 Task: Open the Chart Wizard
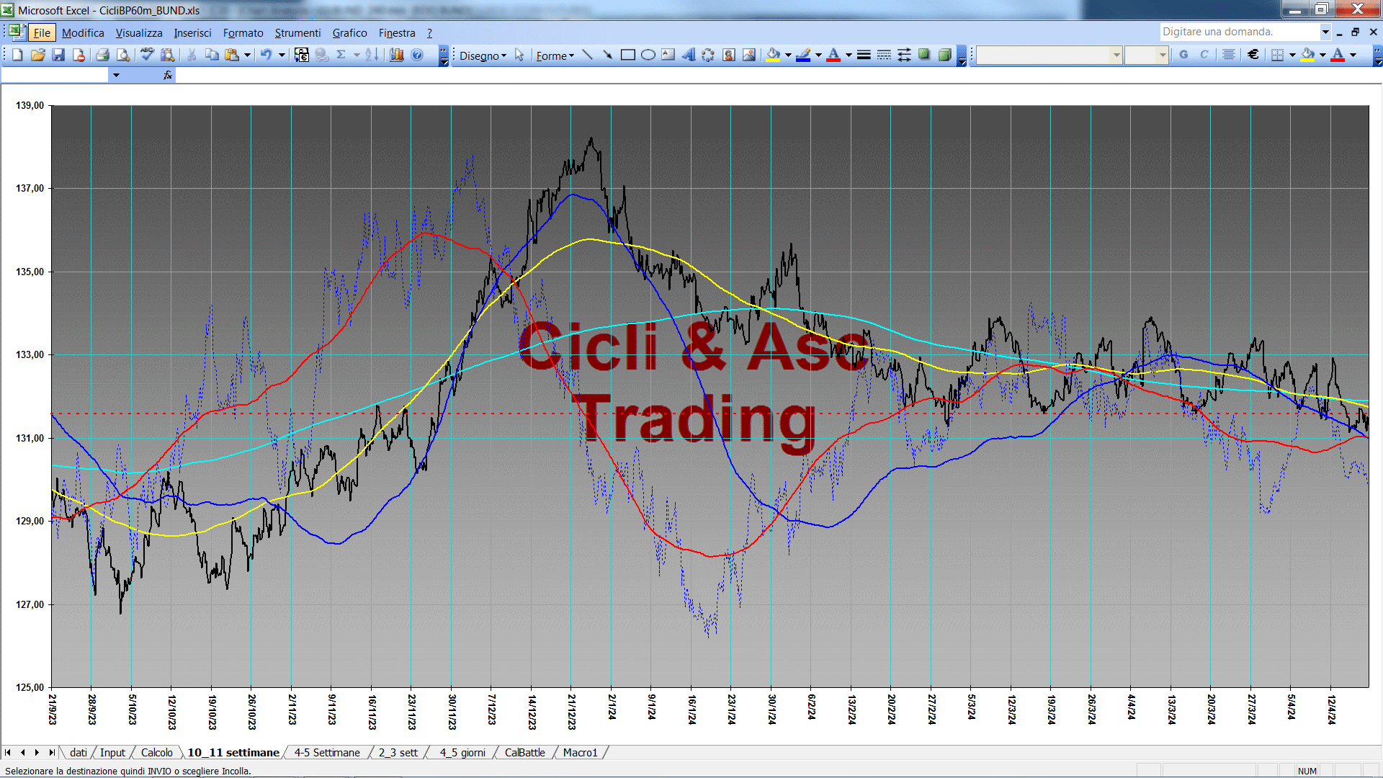[397, 55]
